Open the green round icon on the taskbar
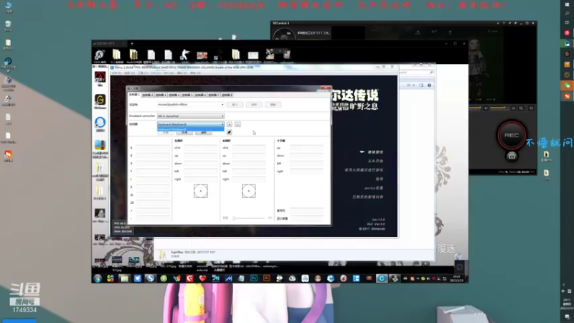Screen dimensions: 574x323 [164, 278]
